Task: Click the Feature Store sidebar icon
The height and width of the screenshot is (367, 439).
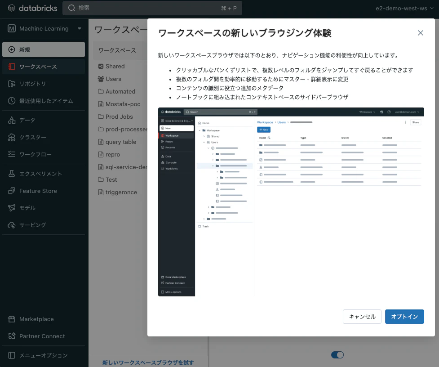Action: 12,191
